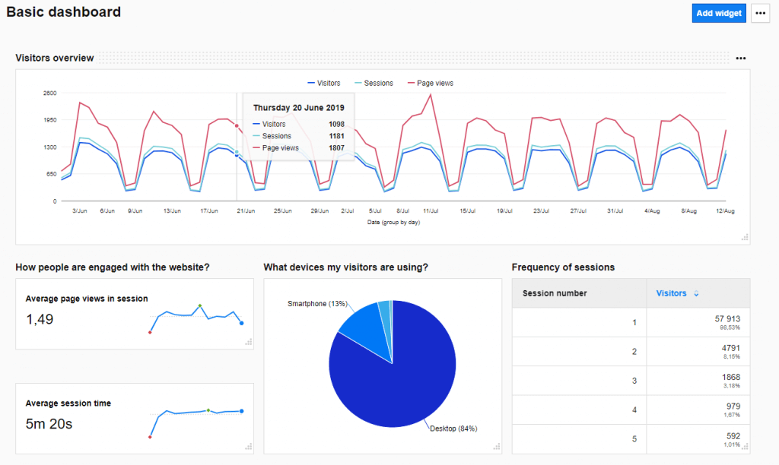This screenshot has height=465, width=779.
Task: Click the red low-point marker on the sparkline
Action: (x=151, y=331)
